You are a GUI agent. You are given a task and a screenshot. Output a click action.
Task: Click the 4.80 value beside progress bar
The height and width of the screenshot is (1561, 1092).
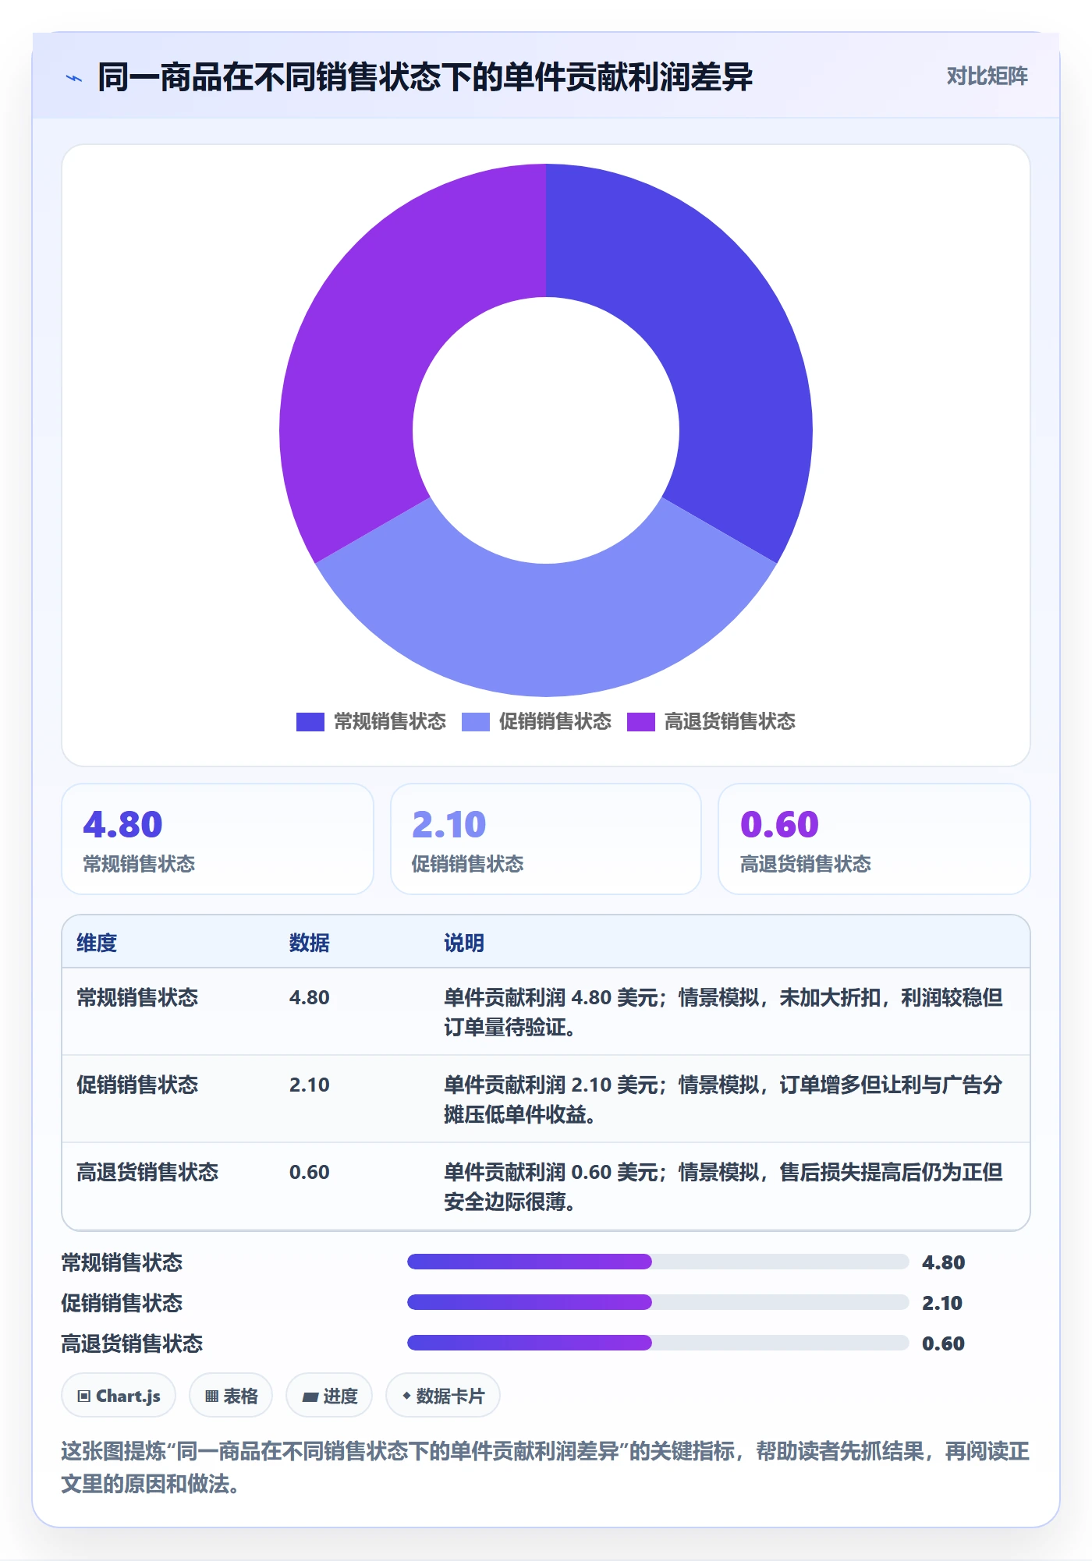[944, 1262]
